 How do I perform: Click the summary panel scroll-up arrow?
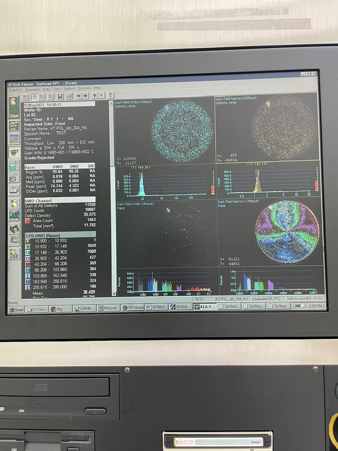pos(111,103)
